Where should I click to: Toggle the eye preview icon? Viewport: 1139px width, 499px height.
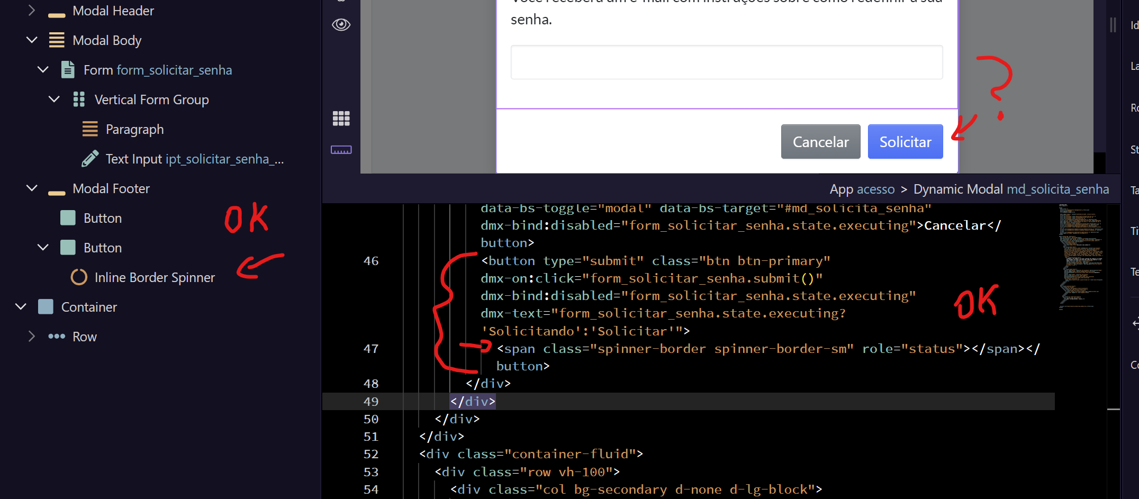[x=341, y=24]
